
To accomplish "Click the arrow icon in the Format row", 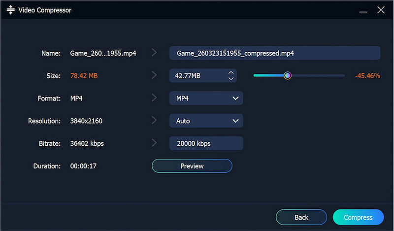I will (154, 98).
